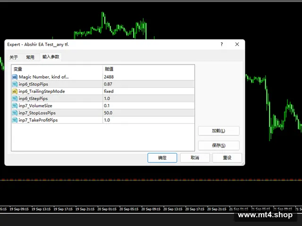Image resolution: width=302 pixels, height=226 pixels.
Task: Click the type icon beside inp7_VolumeSize
Action: click(x=15, y=105)
